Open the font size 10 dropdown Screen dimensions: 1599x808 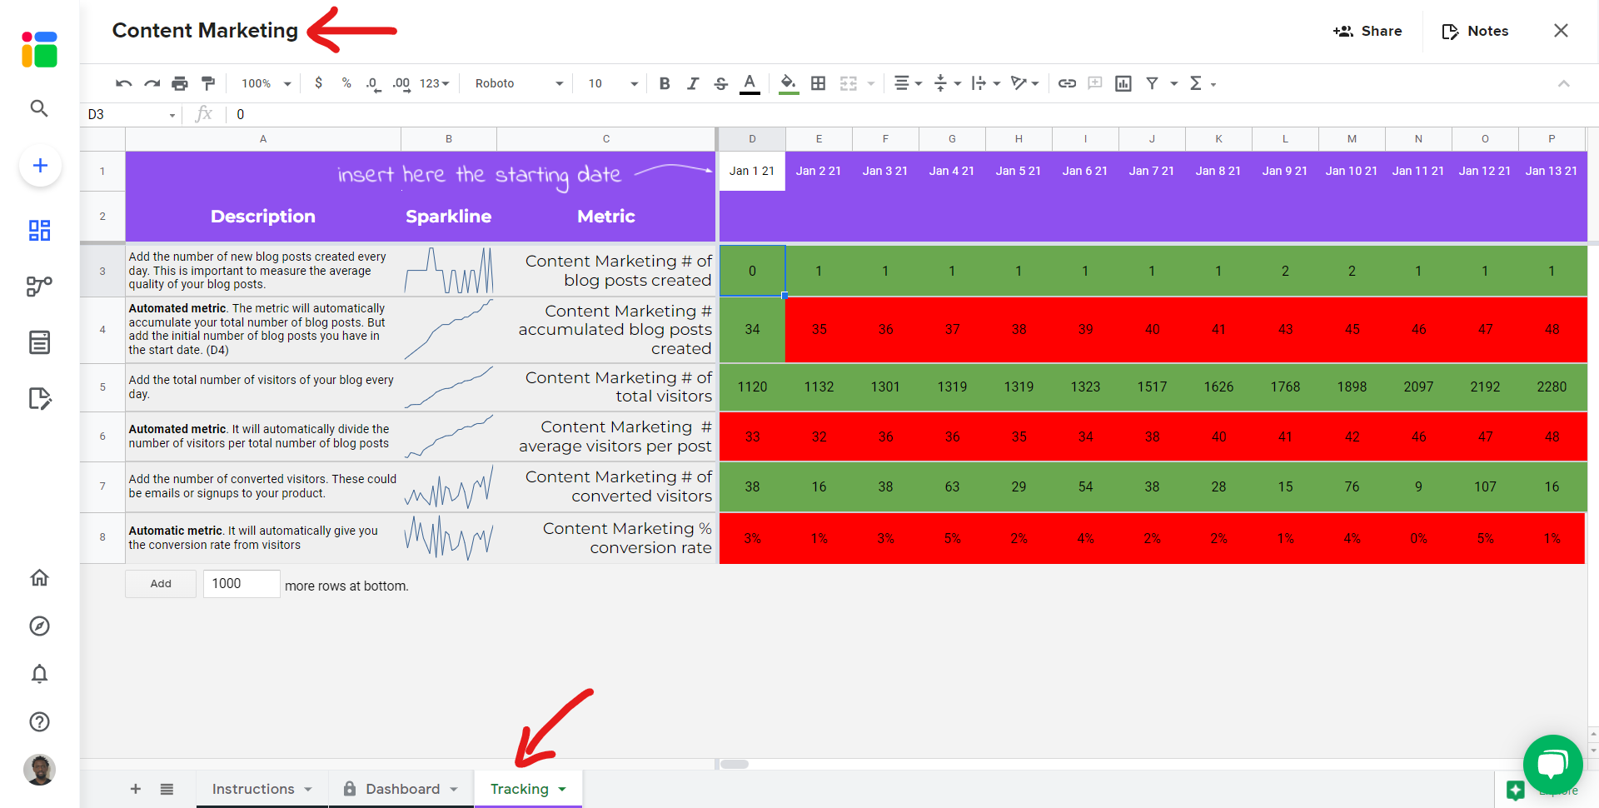click(x=613, y=83)
